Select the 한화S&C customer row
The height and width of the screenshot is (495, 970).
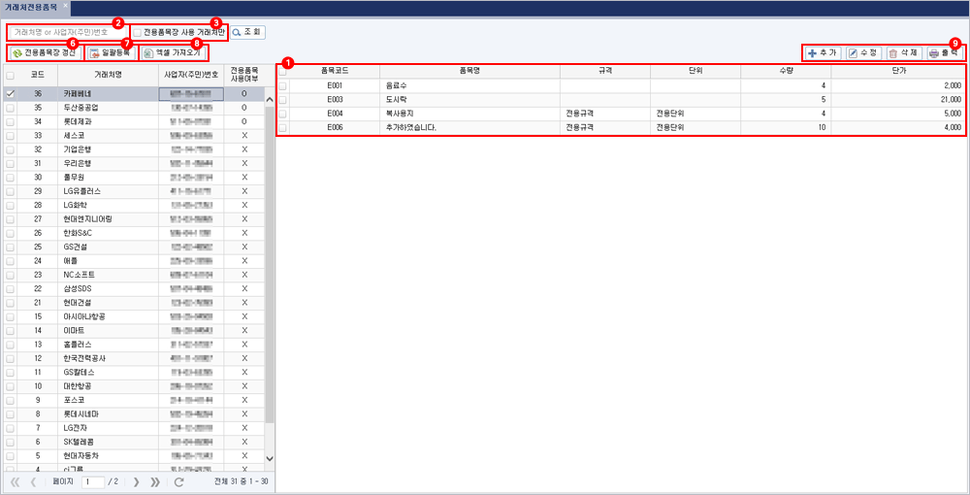coord(135,233)
